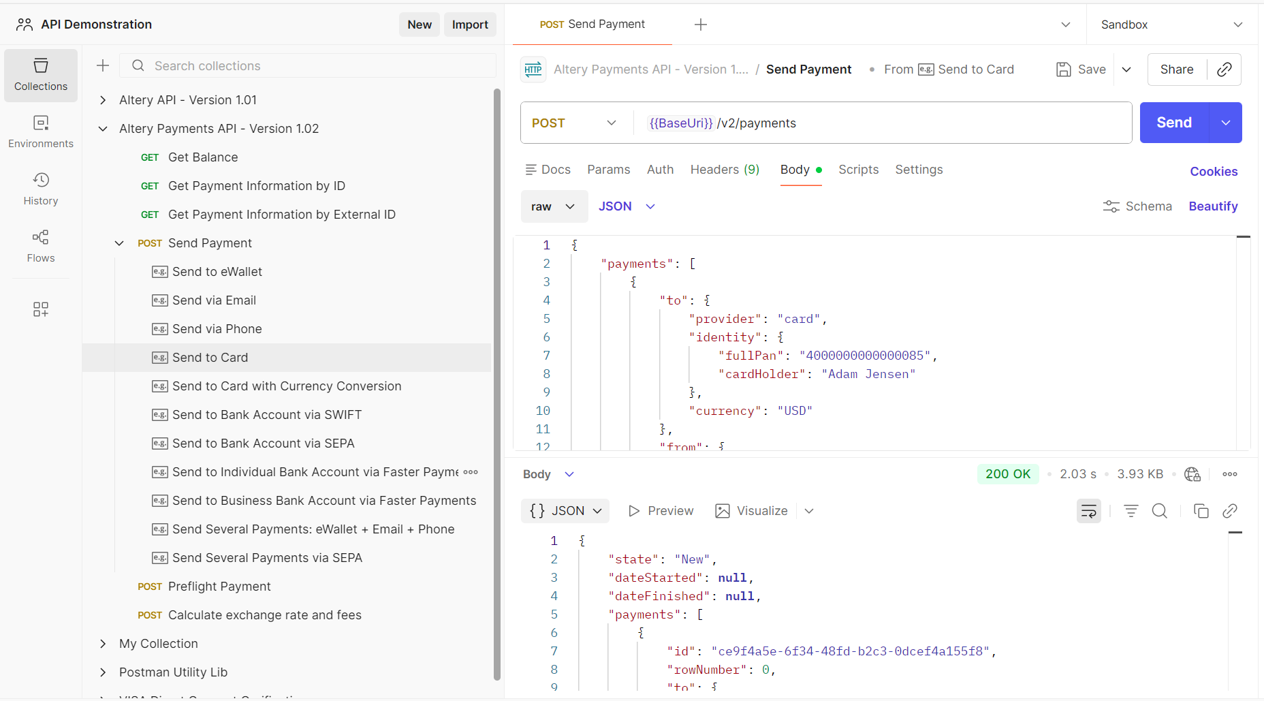Click the Preview play icon in response

[x=634, y=511]
